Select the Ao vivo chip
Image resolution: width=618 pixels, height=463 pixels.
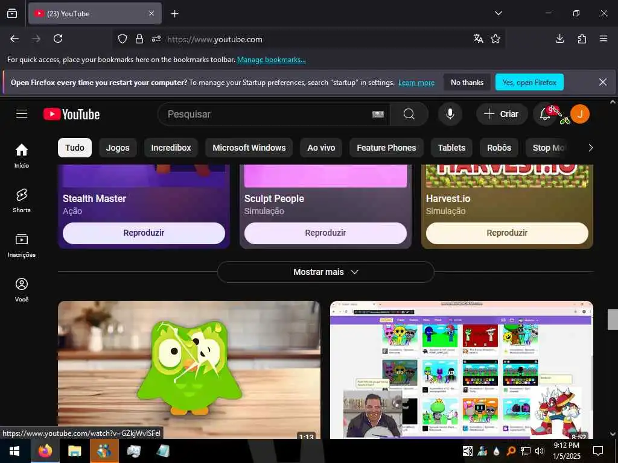click(321, 148)
